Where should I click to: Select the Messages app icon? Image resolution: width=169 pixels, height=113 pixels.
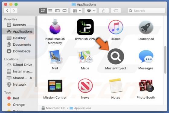[x=146, y=56]
